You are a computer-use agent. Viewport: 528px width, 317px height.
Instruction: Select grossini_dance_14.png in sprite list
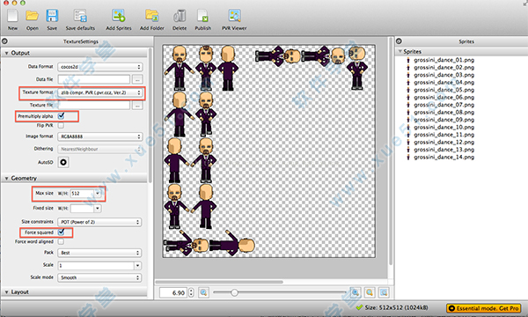tap(444, 157)
